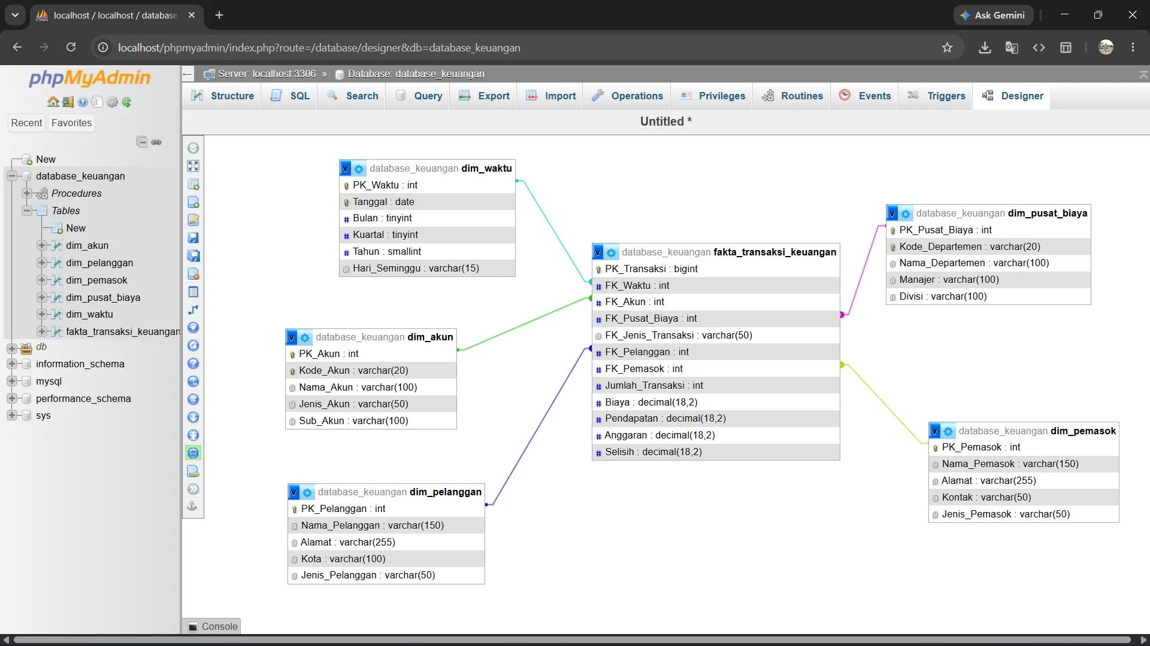Open the SQL tab
The height and width of the screenshot is (646, 1150).
coord(290,96)
